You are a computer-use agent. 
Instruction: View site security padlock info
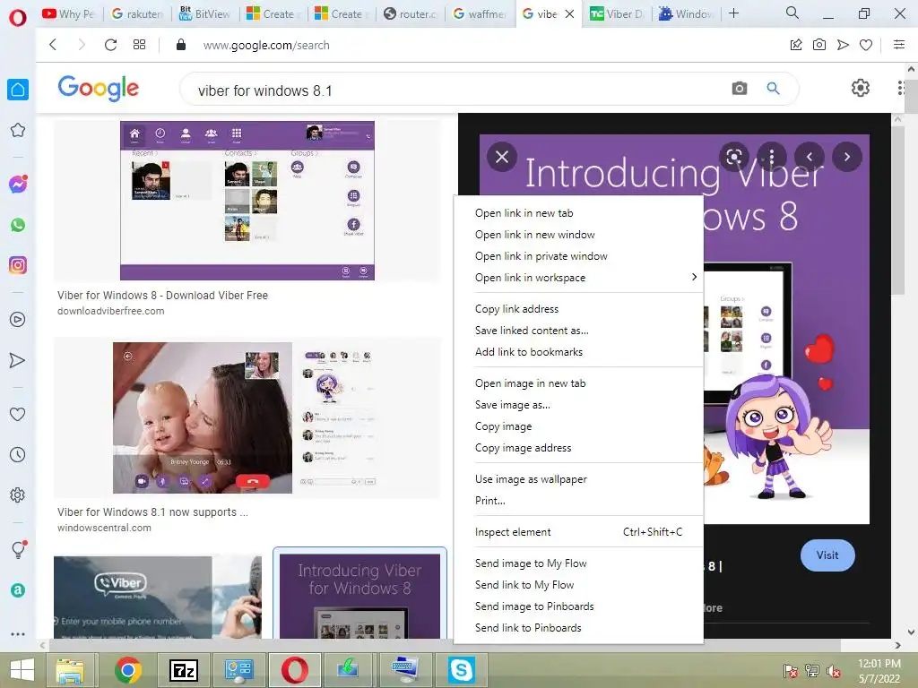click(x=181, y=45)
